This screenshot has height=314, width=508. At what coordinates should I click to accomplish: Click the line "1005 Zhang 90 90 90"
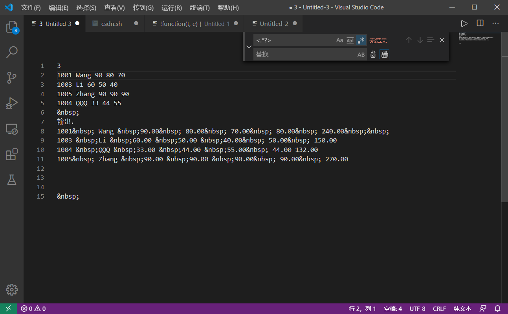pyautogui.click(x=93, y=94)
